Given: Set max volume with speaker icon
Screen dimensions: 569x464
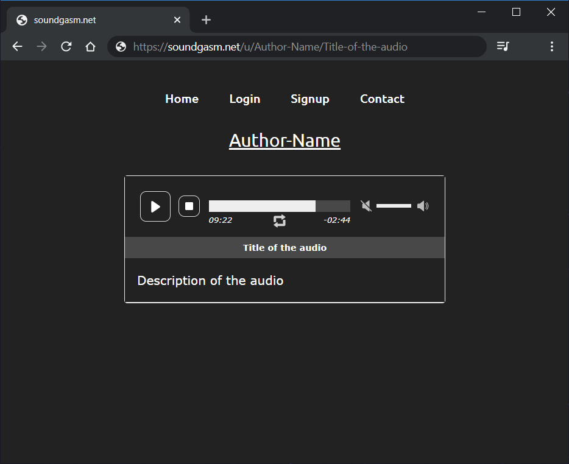Looking at the screenshot, I should click(423, 206).
